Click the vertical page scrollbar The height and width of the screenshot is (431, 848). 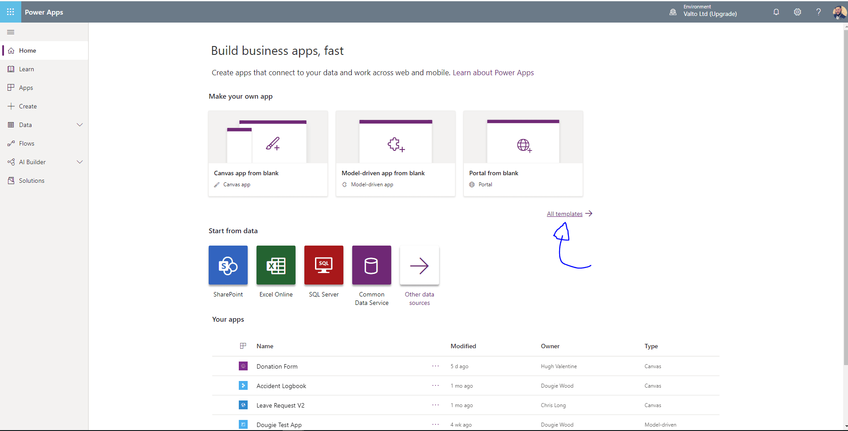click(x=845, y=197)
